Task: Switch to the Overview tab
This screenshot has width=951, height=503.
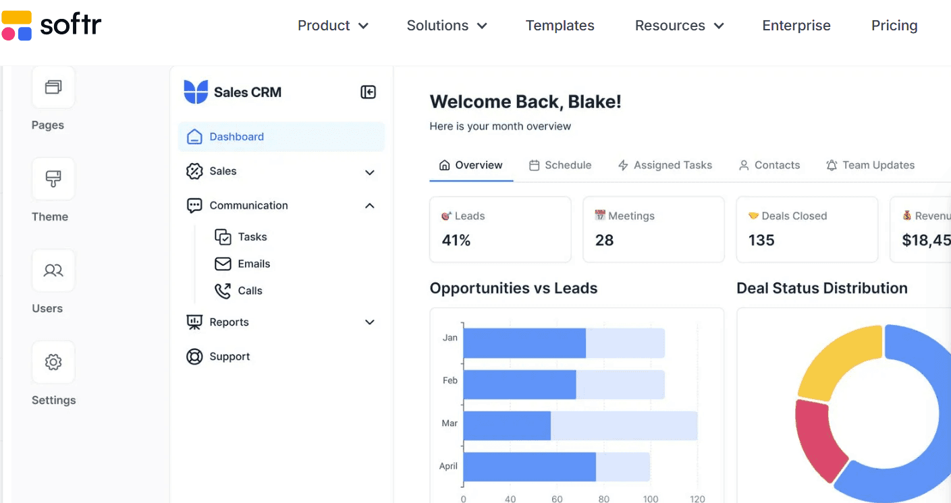Action: pyautogui.click(x=471, y=165)
